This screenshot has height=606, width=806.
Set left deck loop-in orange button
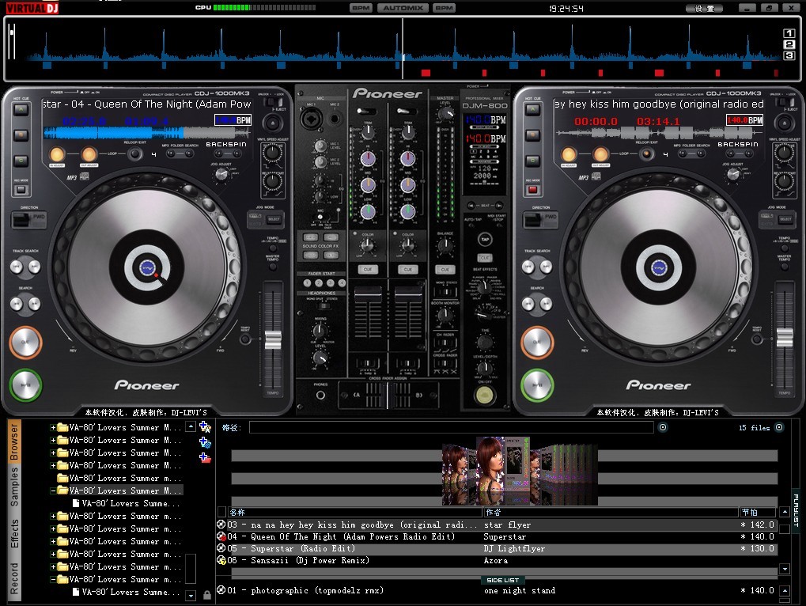click(57, 154)
